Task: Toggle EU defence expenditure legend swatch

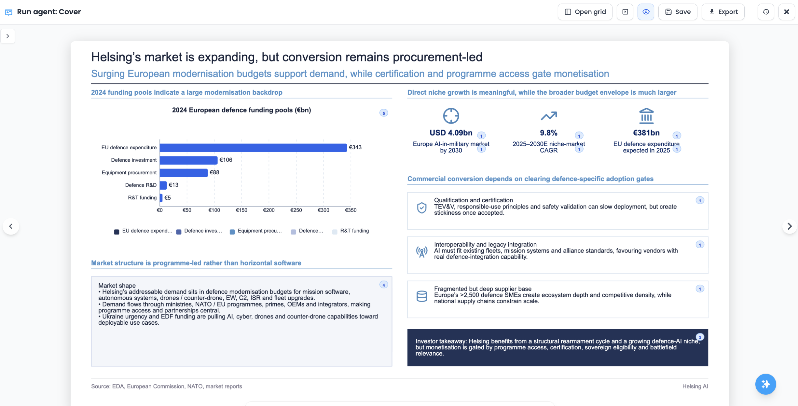Action: (117, 232)
